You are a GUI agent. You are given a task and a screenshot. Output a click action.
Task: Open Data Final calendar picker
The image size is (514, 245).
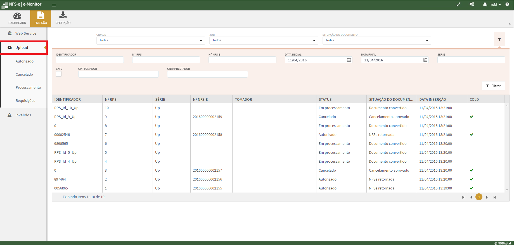[x=425, y=60]
